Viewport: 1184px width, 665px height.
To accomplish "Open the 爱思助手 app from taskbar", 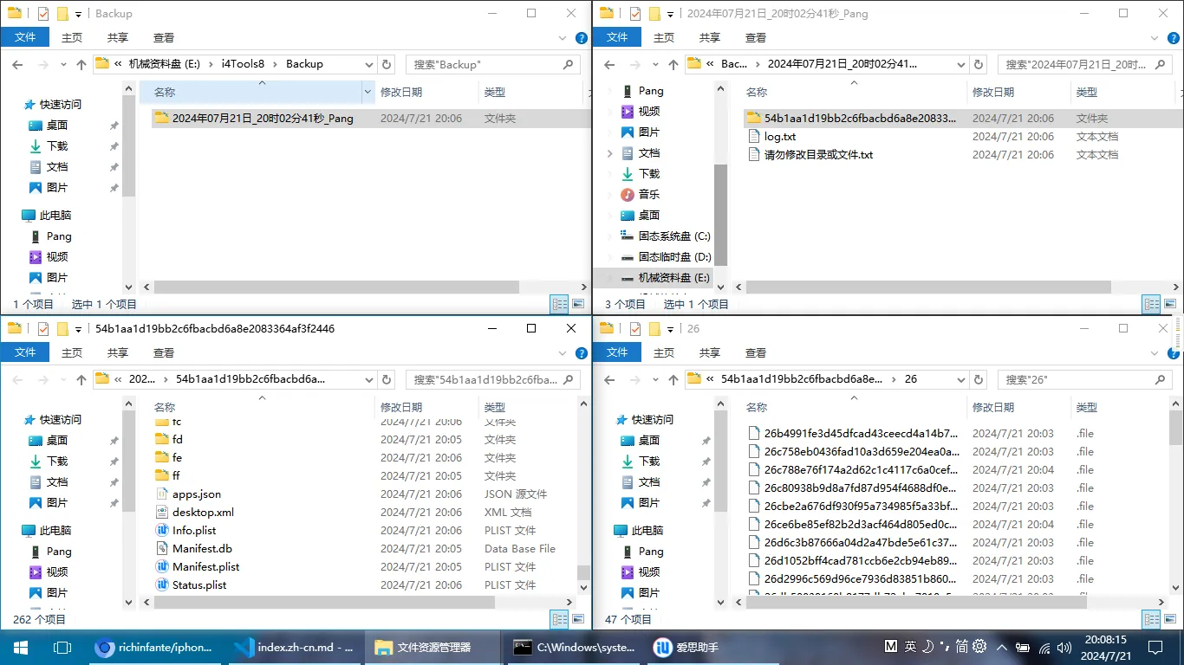I will 686,647.
